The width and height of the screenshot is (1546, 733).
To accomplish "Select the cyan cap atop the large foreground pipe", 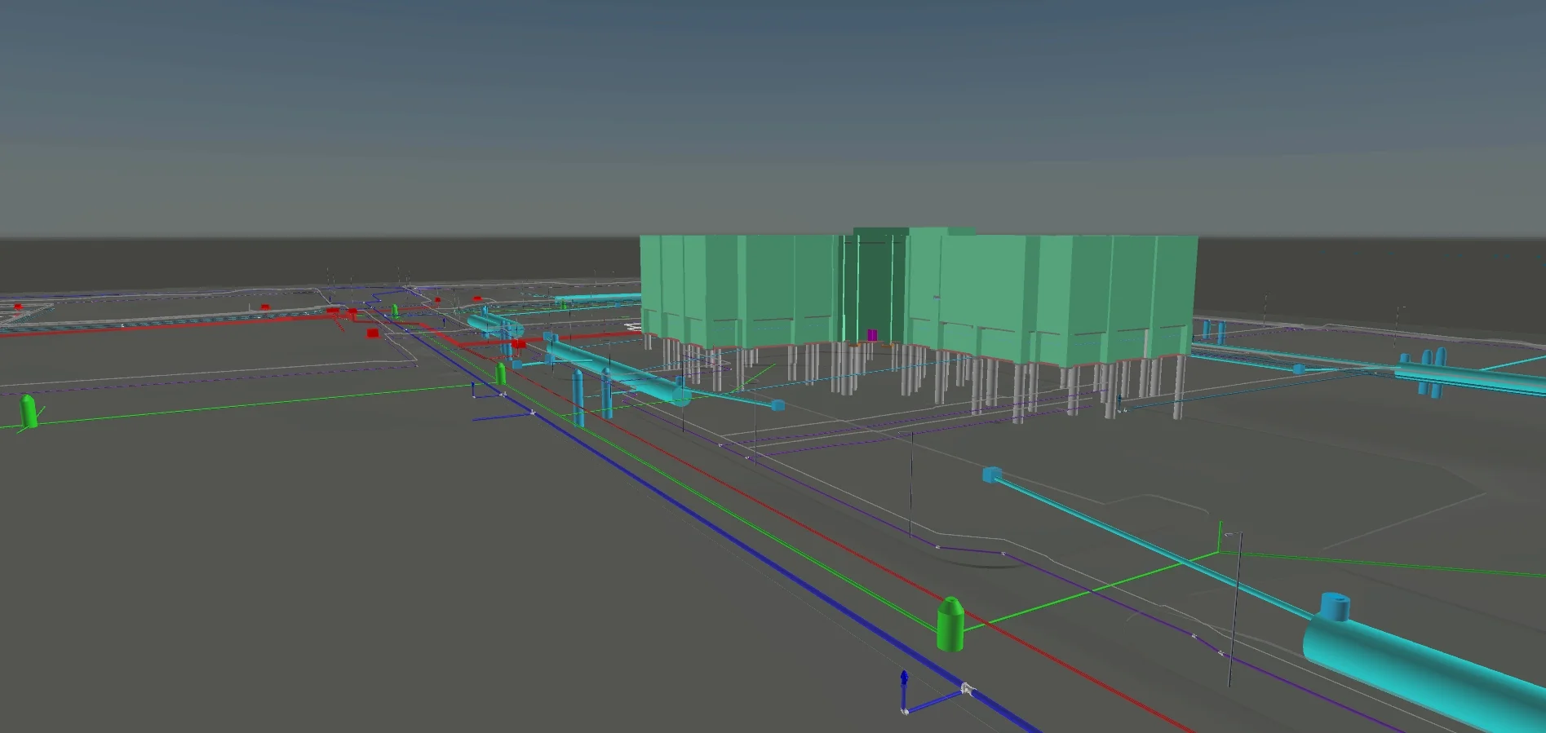I will pyautogui.click(x=1335, y=606).
